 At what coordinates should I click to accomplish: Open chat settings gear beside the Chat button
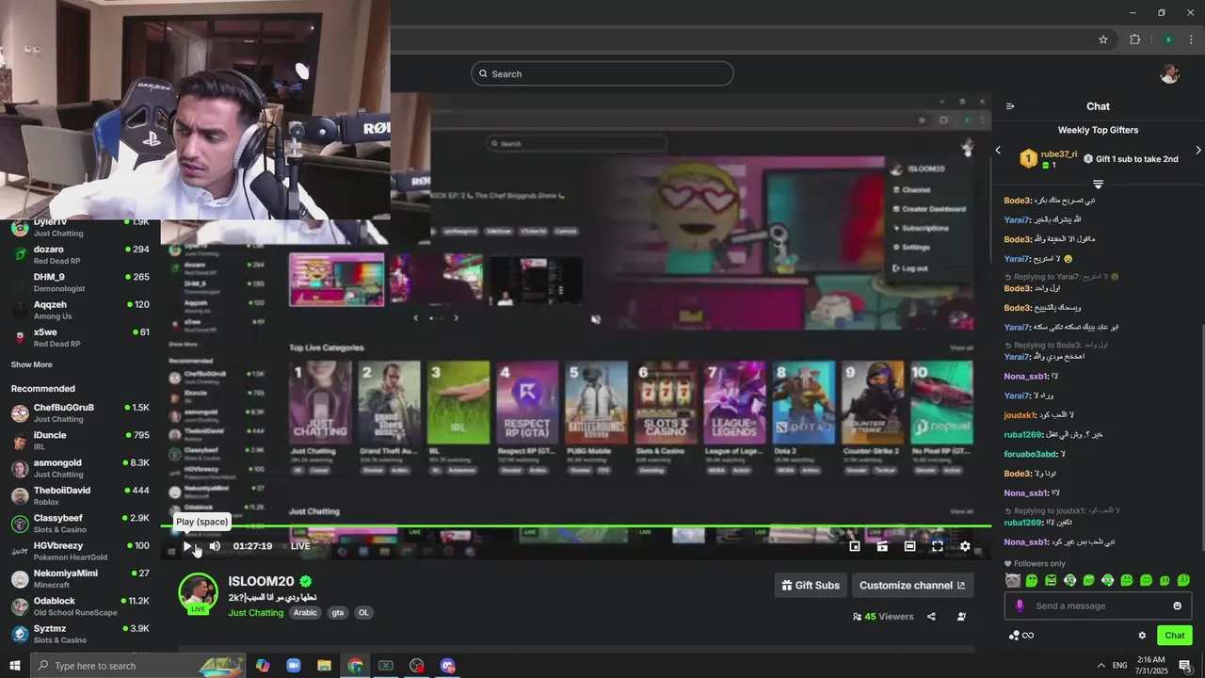coord(1142,636)
